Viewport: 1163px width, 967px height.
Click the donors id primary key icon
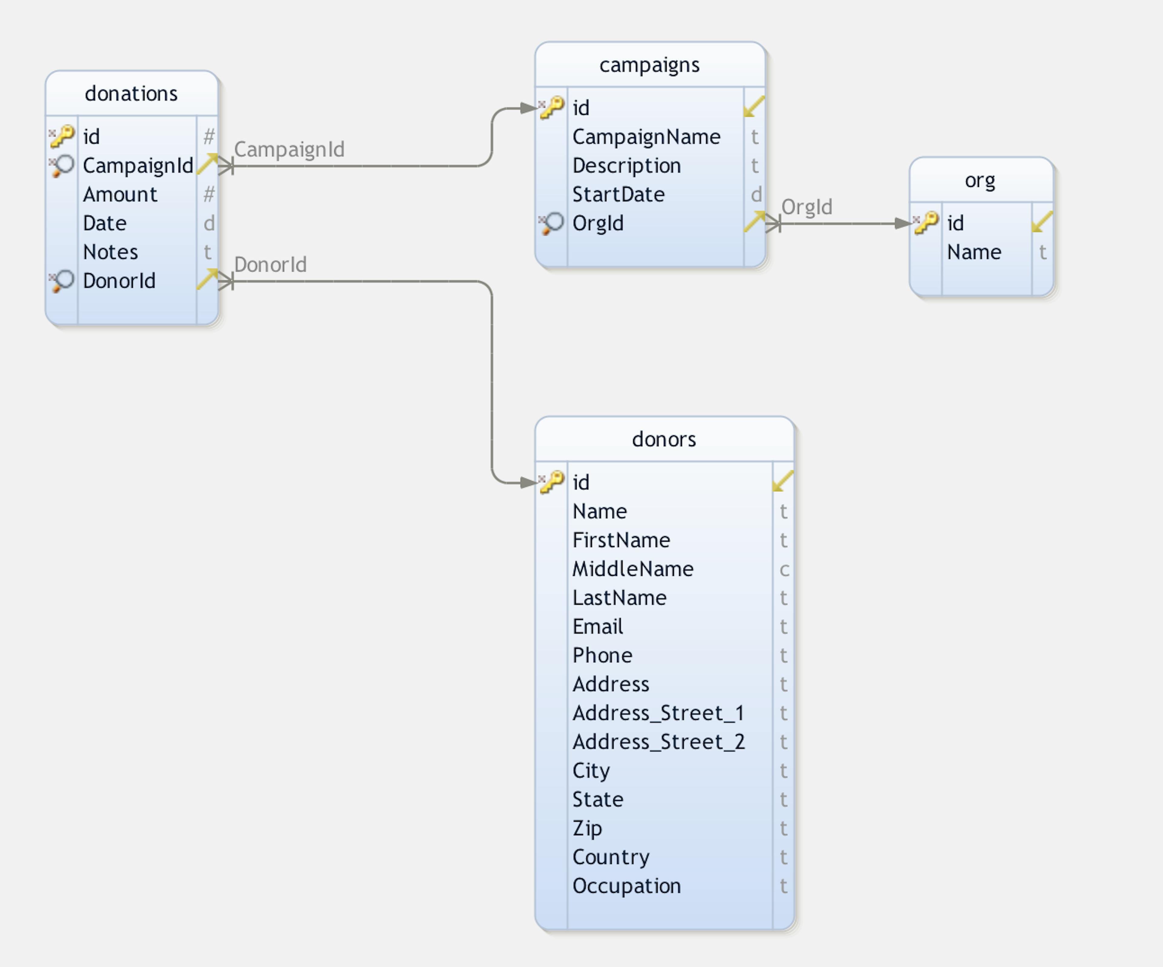point(551,482)
